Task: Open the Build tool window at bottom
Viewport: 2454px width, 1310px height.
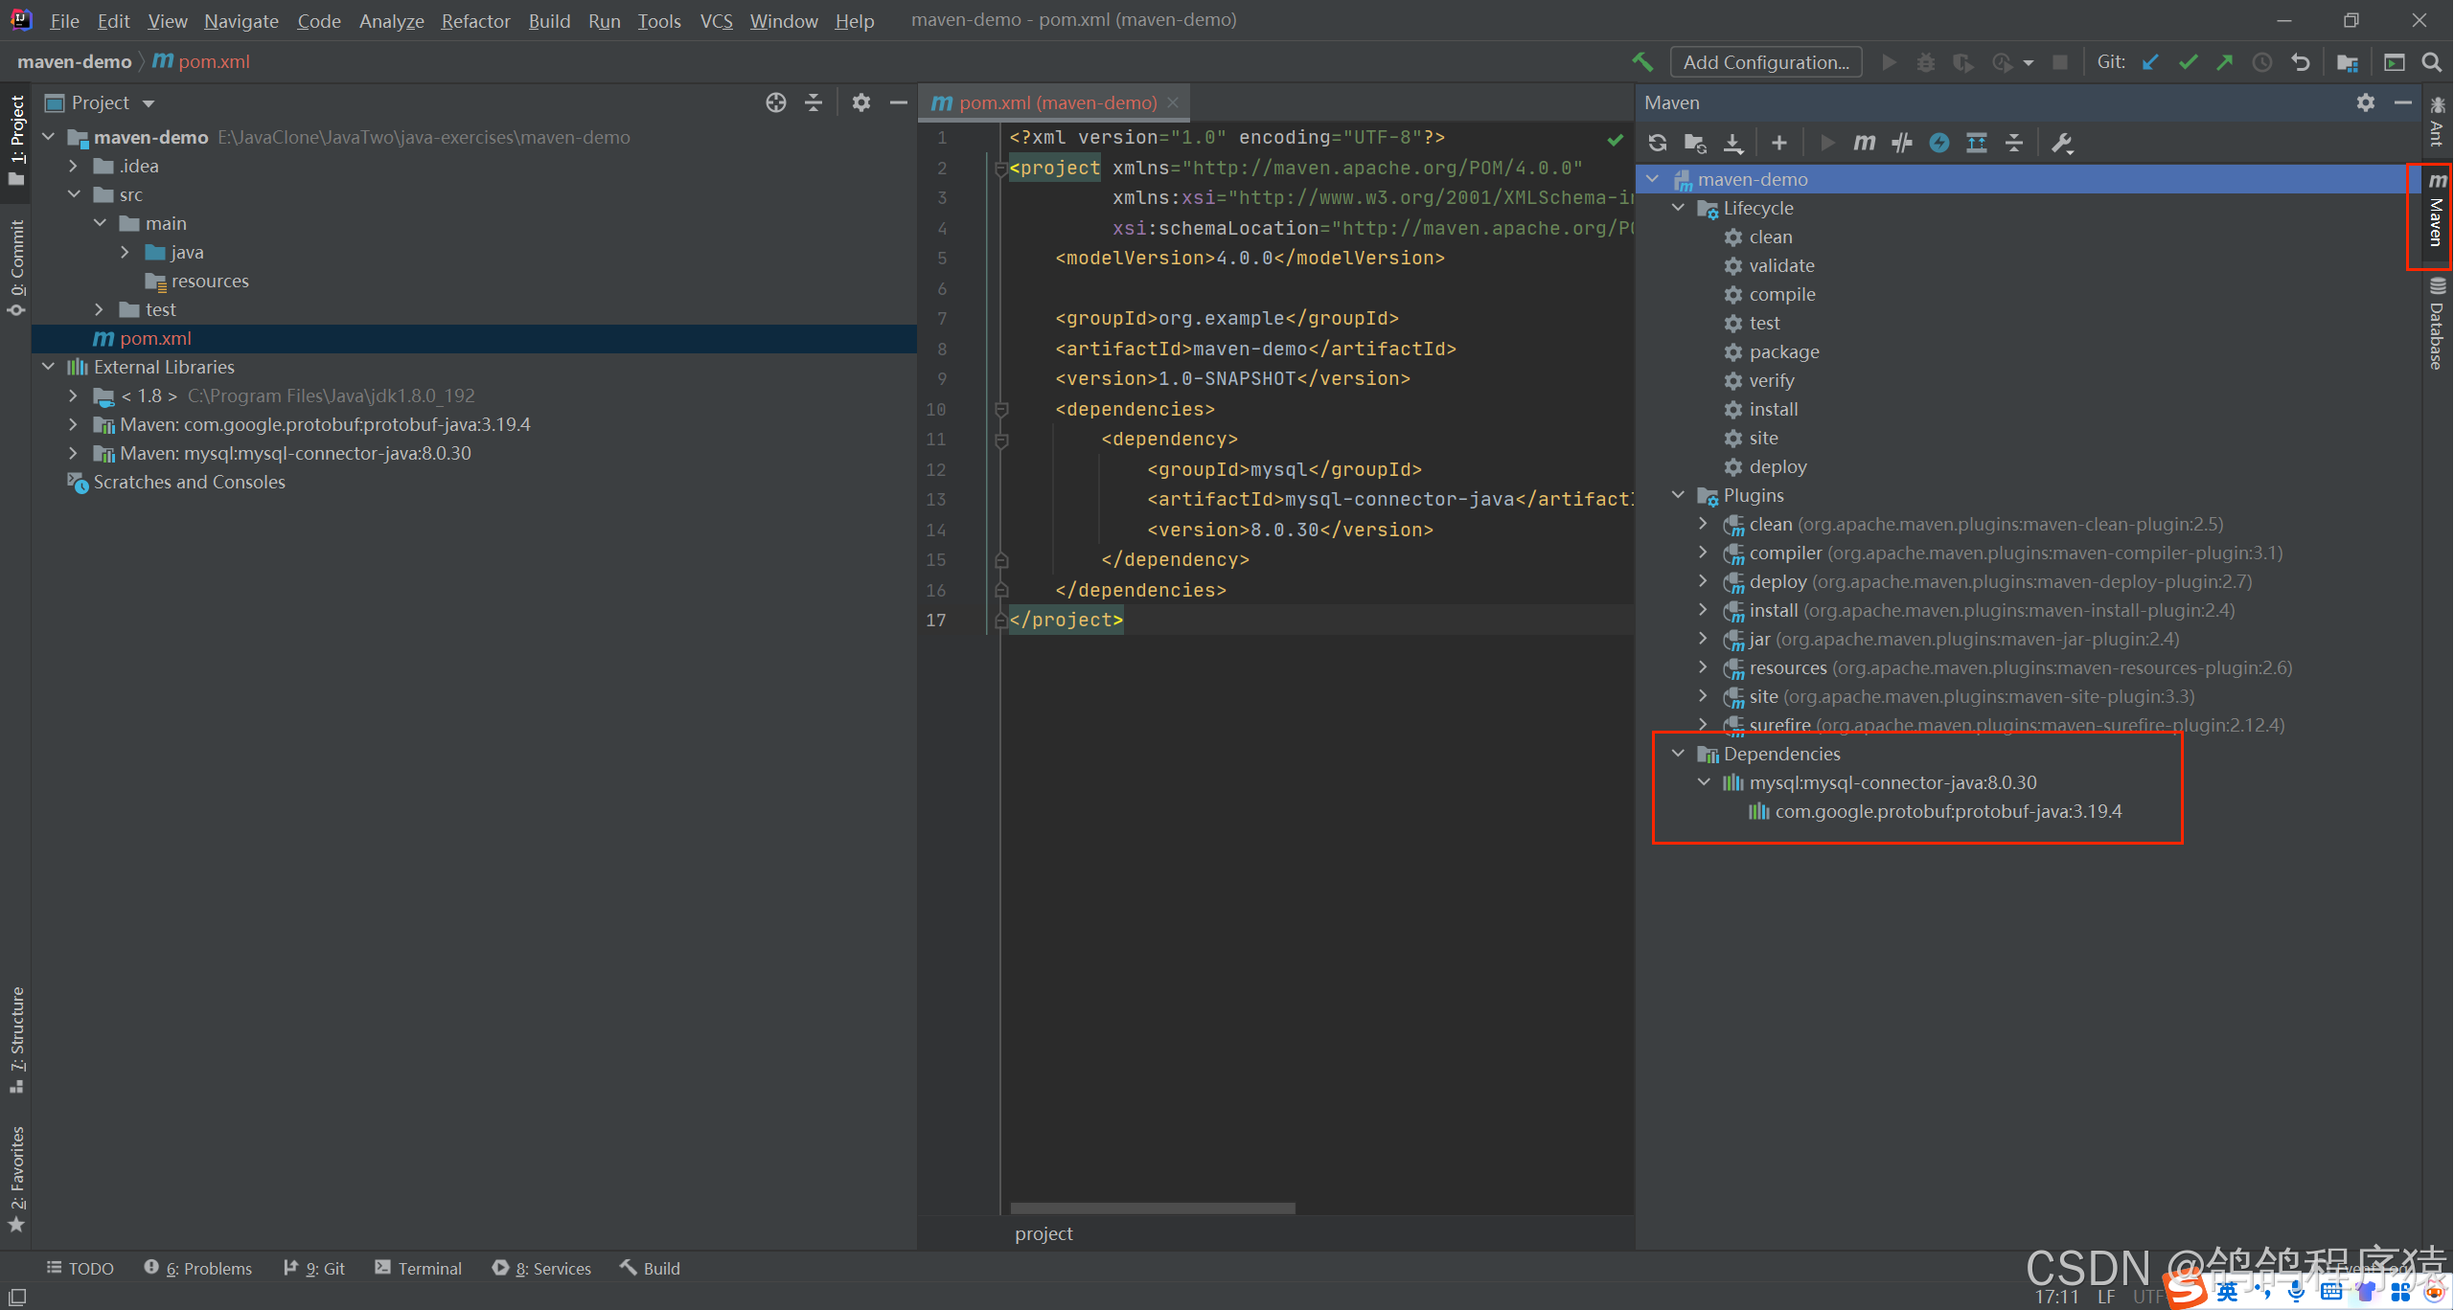Action: pyautogui.click(x=651, y=1268)
